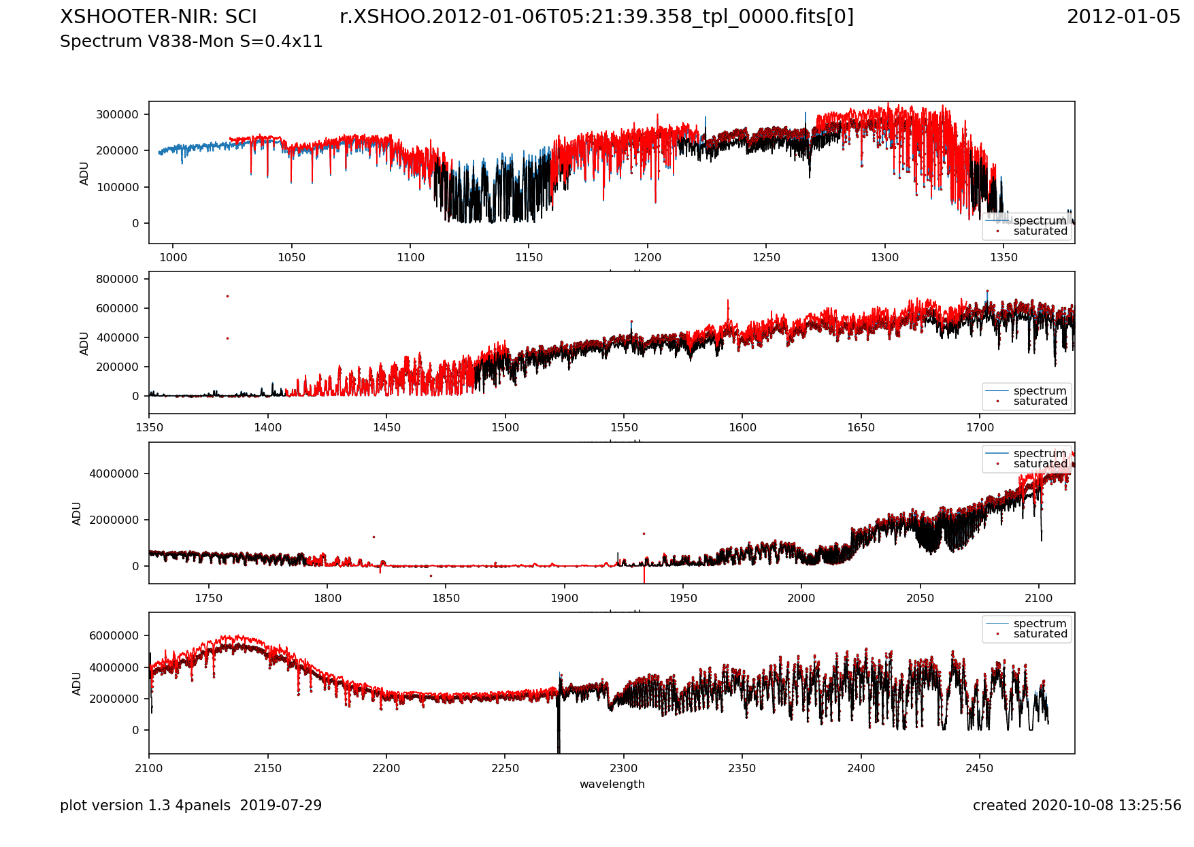1194x847 pixels.
Task: Click the FITS filename in the header
Action: [596, 17]
